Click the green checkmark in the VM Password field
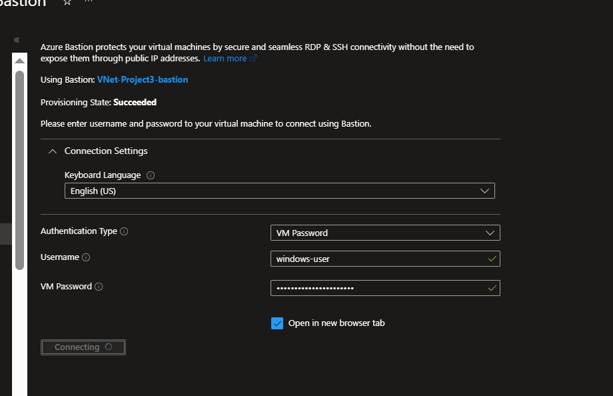613x396 pixels. [x=492, y=288]
